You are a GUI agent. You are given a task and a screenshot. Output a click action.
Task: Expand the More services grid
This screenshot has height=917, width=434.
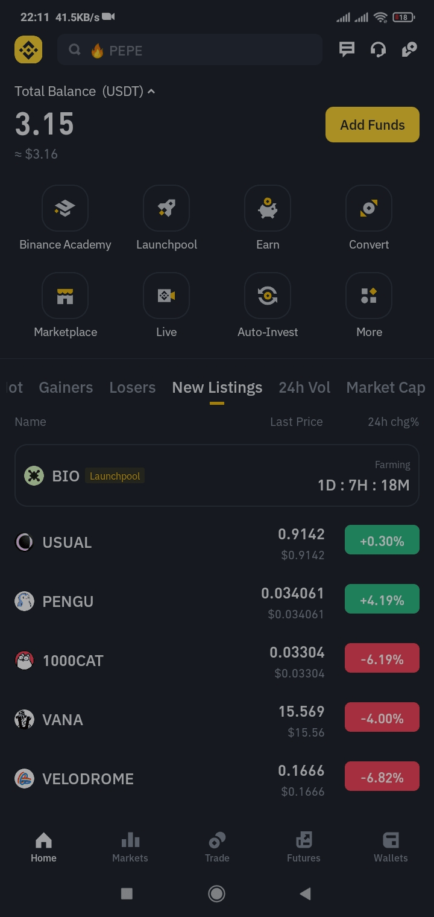click(369, 296)
